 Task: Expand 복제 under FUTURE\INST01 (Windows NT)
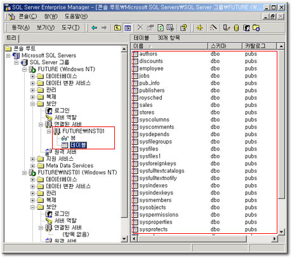coord(32,200)
